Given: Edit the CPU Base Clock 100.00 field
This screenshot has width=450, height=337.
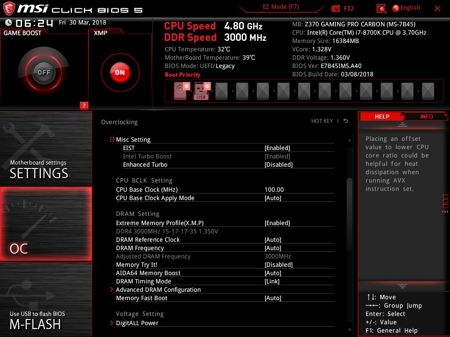Looking at the screenshot, I should 274,190.
